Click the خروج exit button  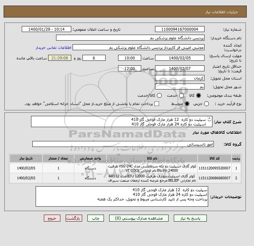pos(52,218)
